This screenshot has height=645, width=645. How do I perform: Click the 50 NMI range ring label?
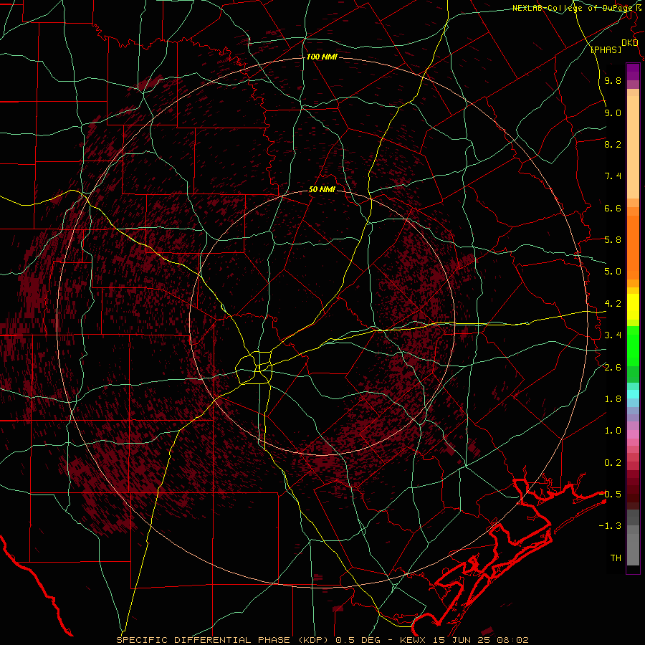322,190
